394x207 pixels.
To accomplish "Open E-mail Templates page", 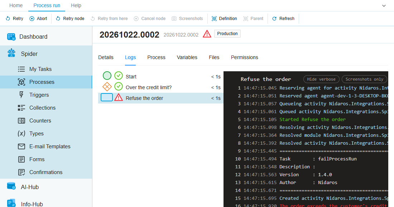I will [50, 146].
